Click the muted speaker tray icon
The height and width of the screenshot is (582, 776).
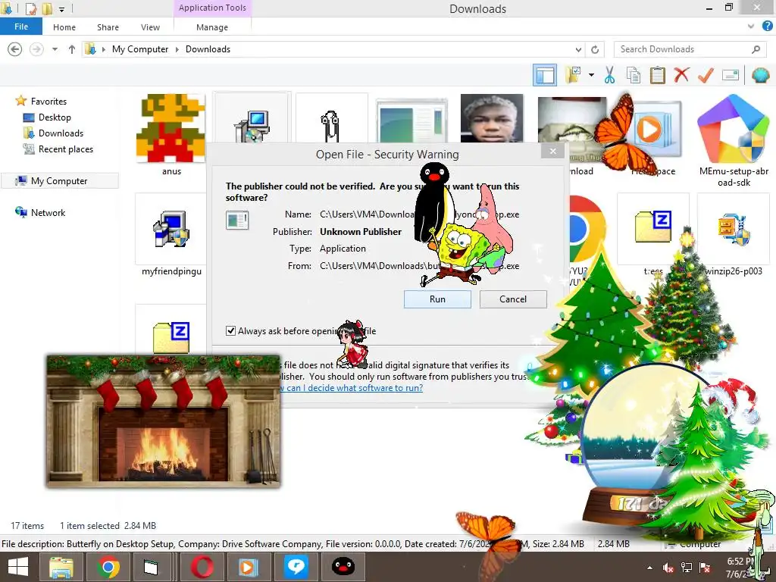coord(668,568)
